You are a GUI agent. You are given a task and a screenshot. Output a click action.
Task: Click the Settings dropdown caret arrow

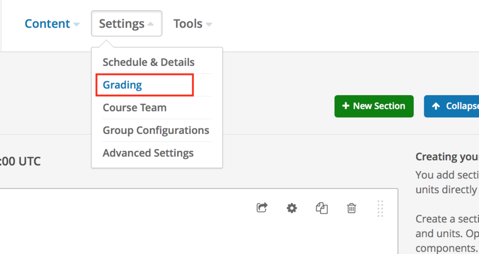[x=150, y=24]
